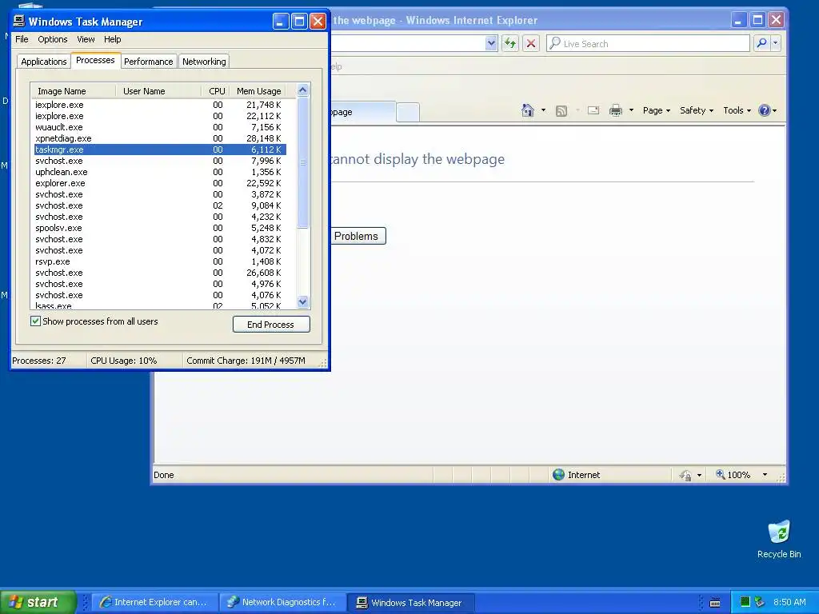This screenshot has width=819, height=614.
Task: Click the Live Search magnifier button
Action: 761,43
